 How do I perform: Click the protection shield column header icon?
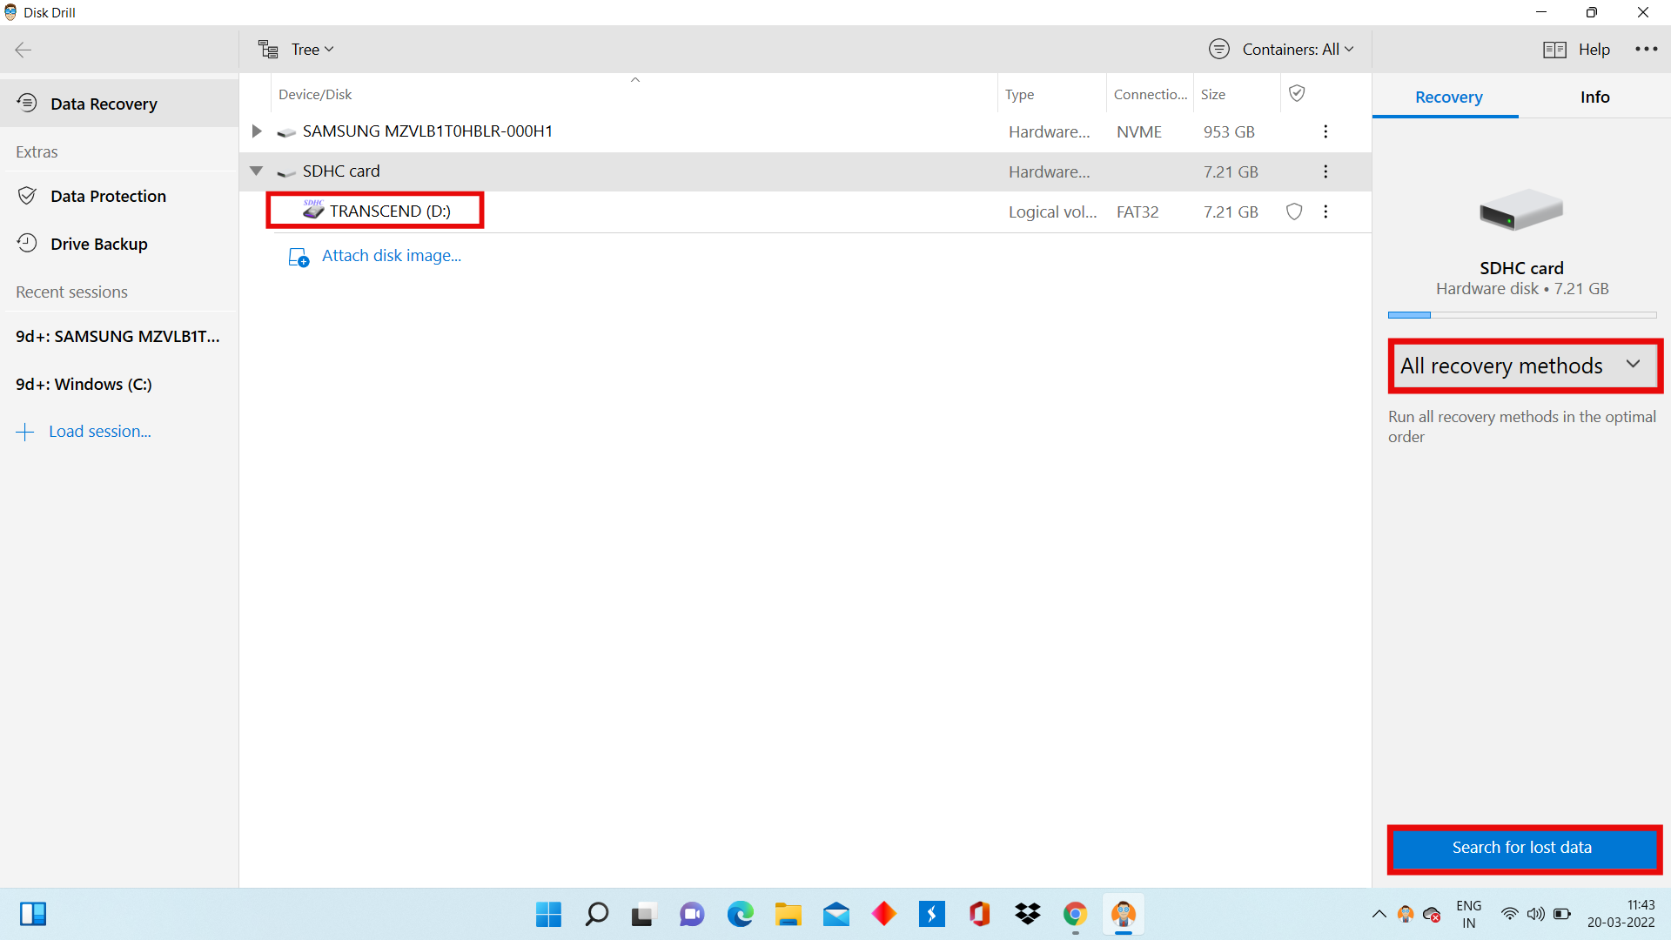(x=1297, y=93)
